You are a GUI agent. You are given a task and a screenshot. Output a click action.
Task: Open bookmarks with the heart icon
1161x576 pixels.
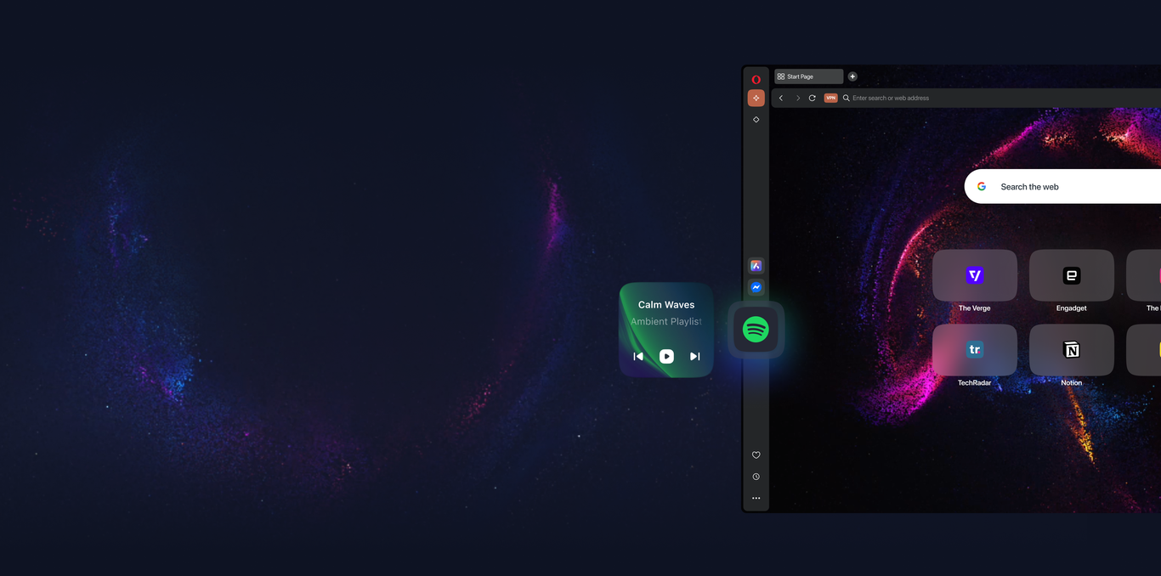[x=756, y=455]
